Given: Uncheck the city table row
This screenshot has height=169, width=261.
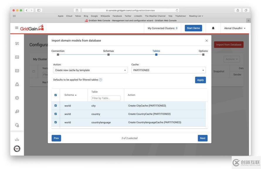Looking at the screenshot, I should tap(56, 106).
